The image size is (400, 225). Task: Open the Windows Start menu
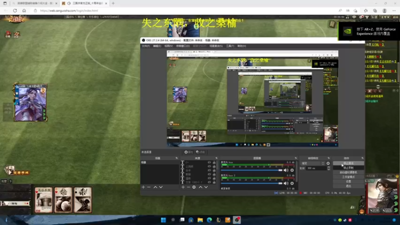click(x=163, y=220)
